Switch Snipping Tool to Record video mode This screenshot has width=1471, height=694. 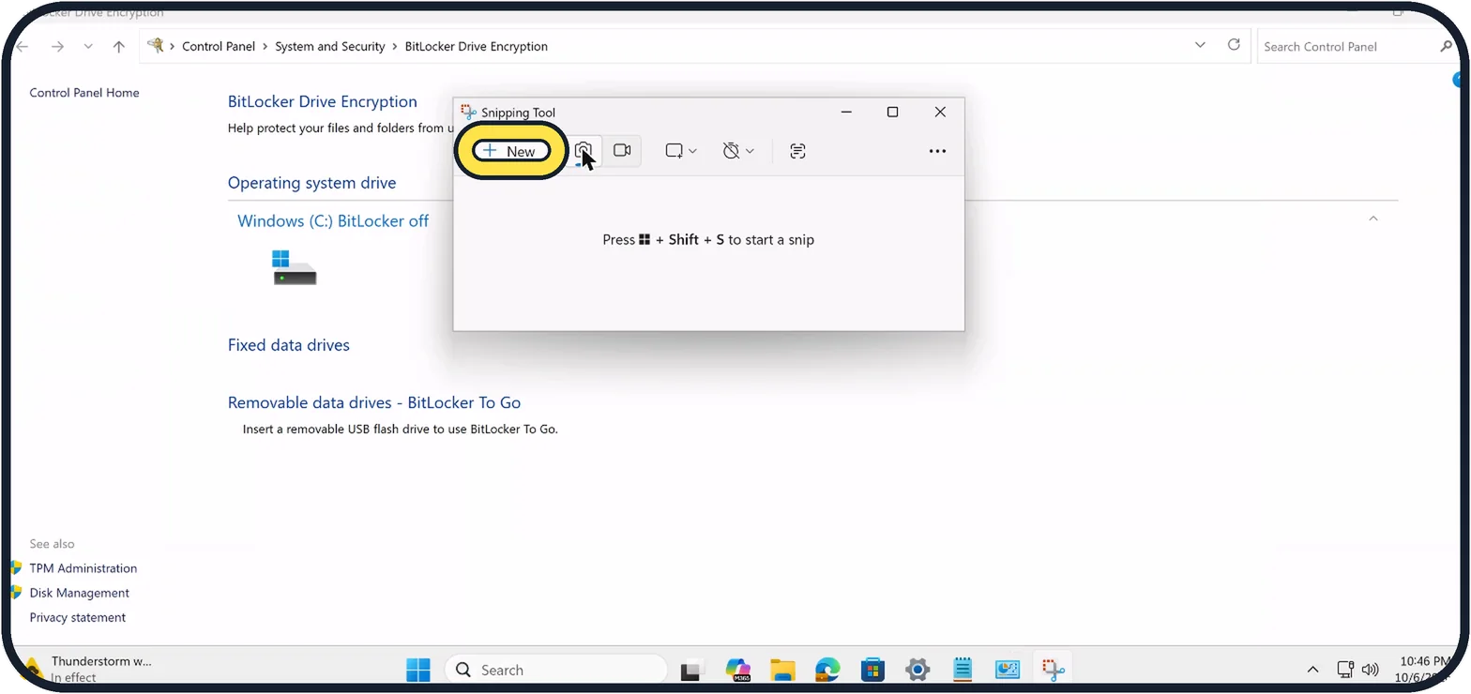[622, 150]
